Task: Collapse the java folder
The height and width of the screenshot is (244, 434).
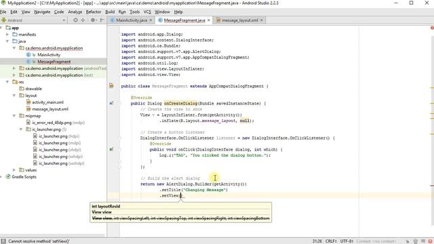Action: coord(7,41)
